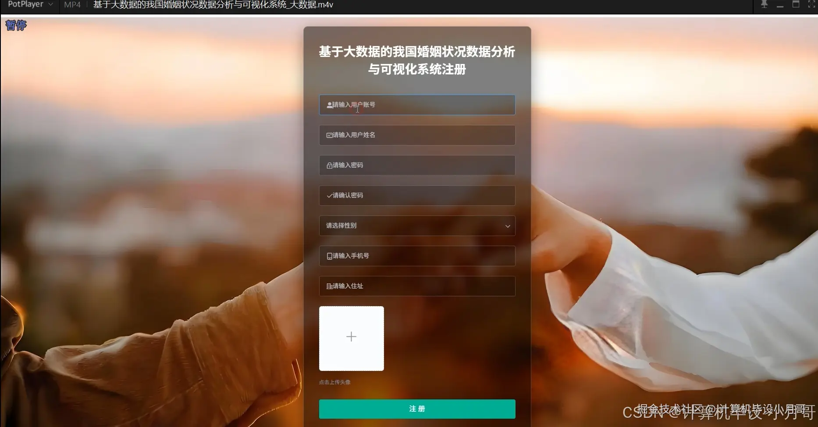Click the 暂停 pause overlay indicator
This screenshot has height=427, width=818.
15,25
